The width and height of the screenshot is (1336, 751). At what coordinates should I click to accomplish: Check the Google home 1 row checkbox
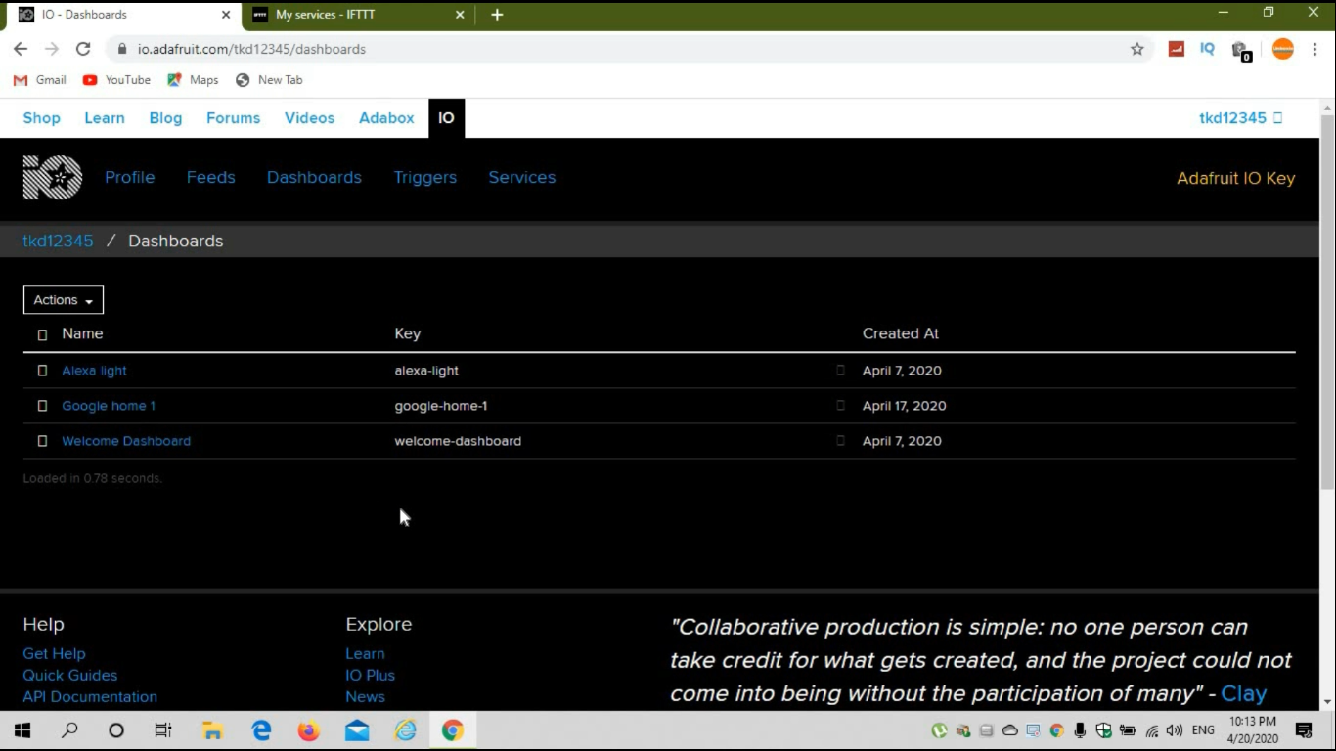tap(42, 406)
